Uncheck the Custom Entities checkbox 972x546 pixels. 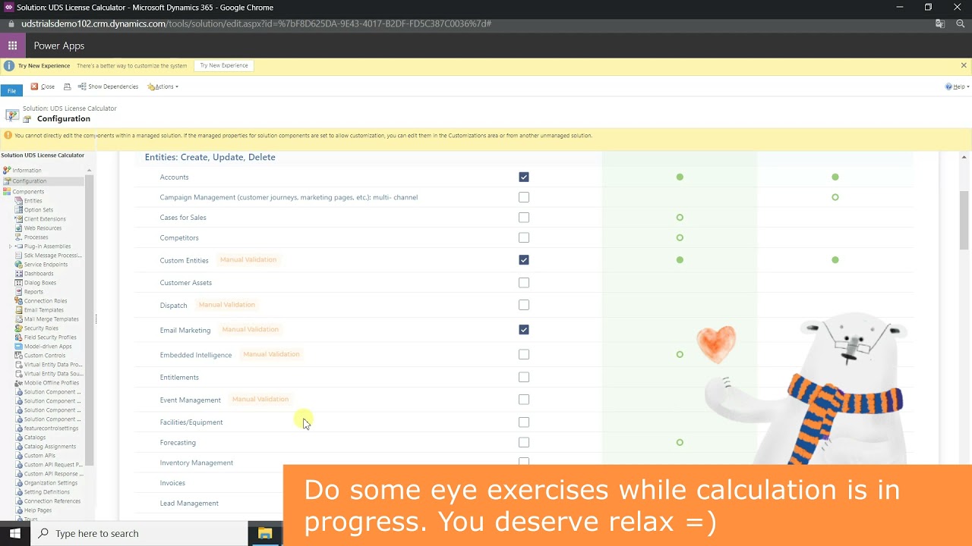[524, 260]
